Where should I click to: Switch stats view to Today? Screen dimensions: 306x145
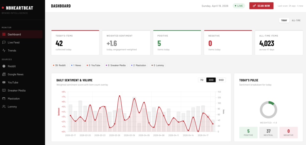pos(284,20)
